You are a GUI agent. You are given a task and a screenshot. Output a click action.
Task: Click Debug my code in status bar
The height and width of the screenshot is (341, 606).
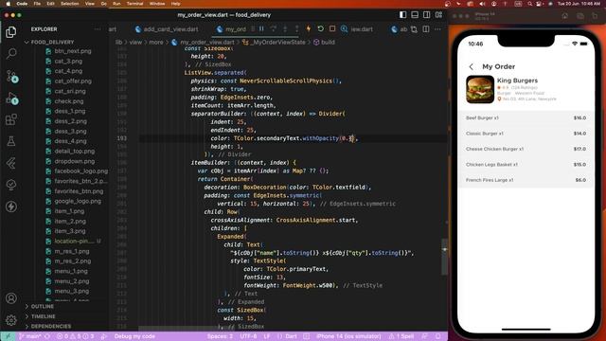[x=134, y=336]
